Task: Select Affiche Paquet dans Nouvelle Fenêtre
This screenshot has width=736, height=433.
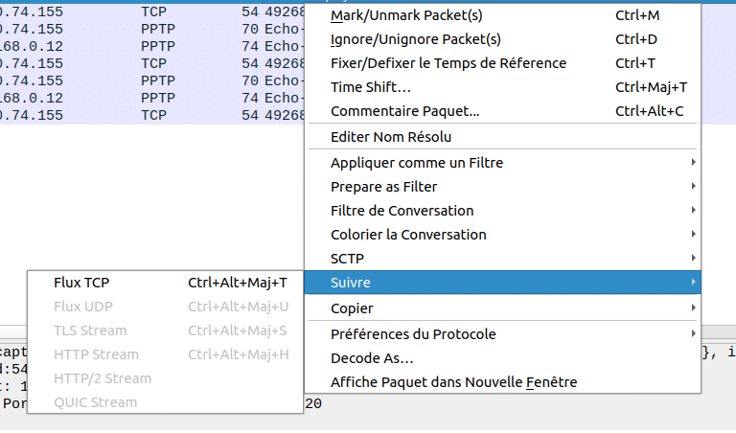Action: [x=453, y=382]
